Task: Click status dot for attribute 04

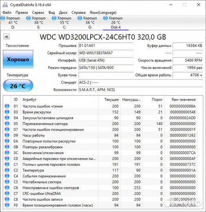Action: (7, 118)
